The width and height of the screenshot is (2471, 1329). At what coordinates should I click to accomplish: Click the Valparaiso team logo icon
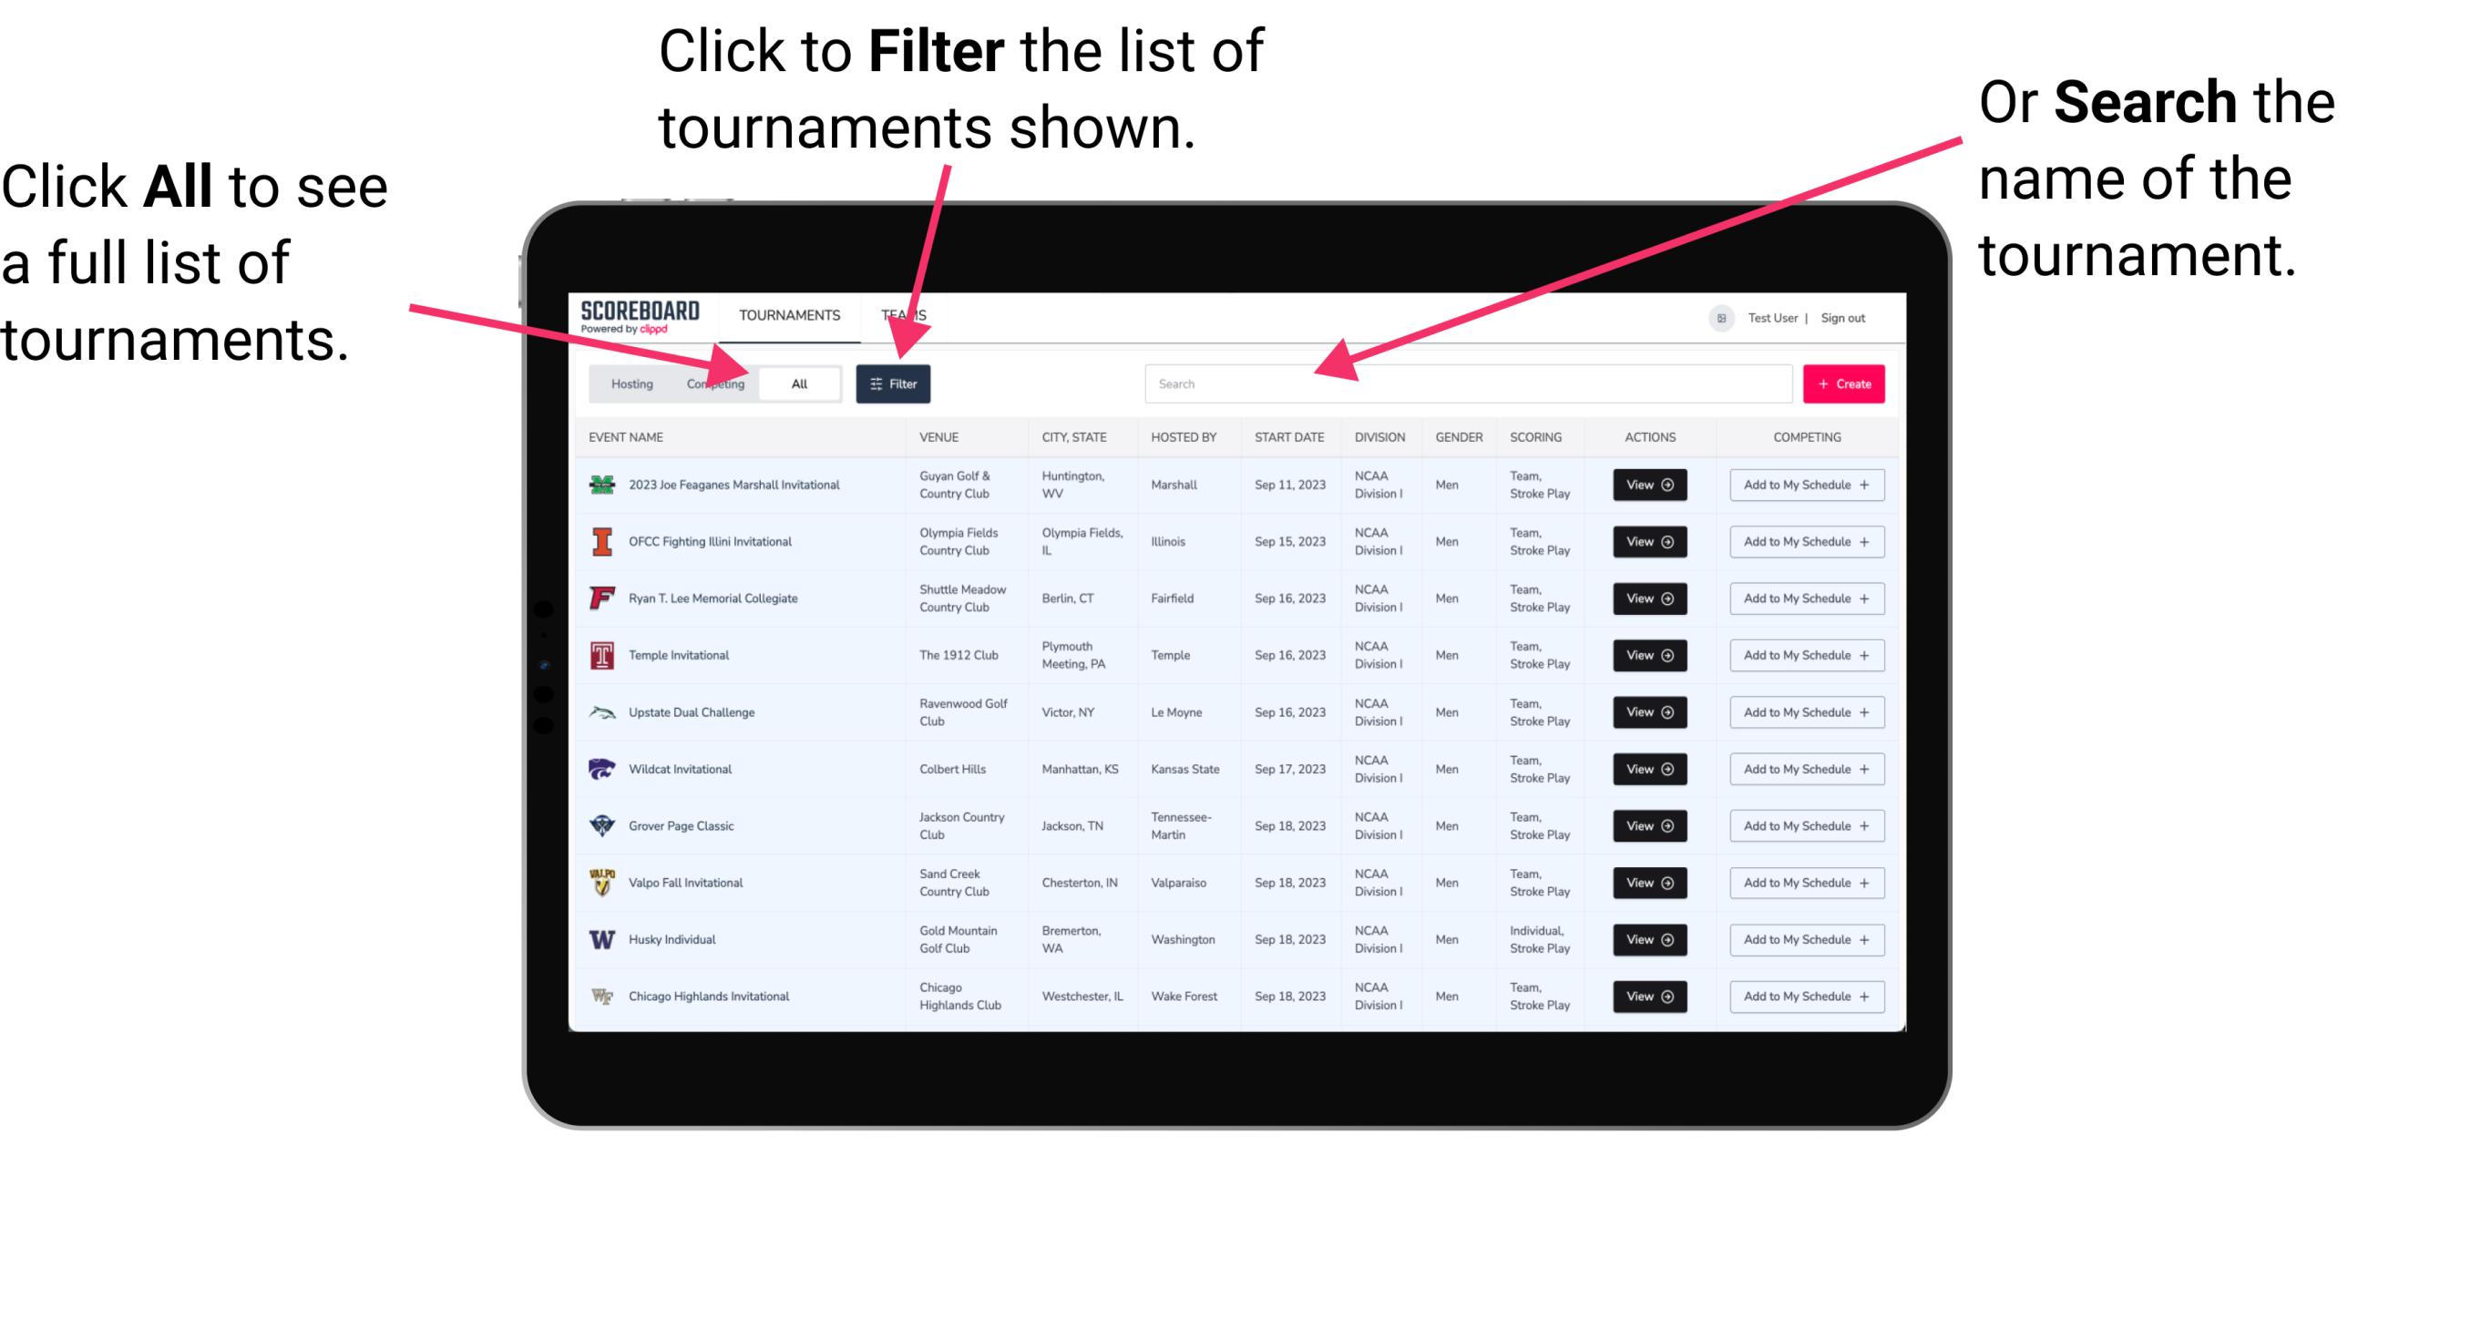(x=602, y=882)
